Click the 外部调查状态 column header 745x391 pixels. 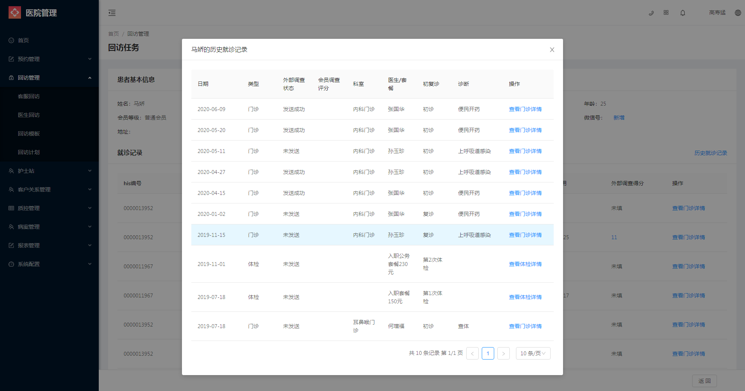coord(294,84)
